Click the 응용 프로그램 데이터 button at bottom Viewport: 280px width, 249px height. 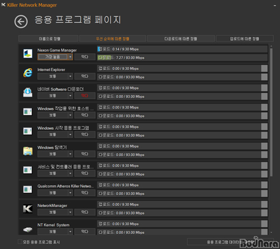point(230,242)
